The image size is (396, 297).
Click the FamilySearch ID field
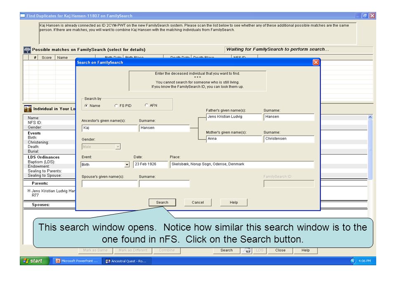tap(289, 184)
